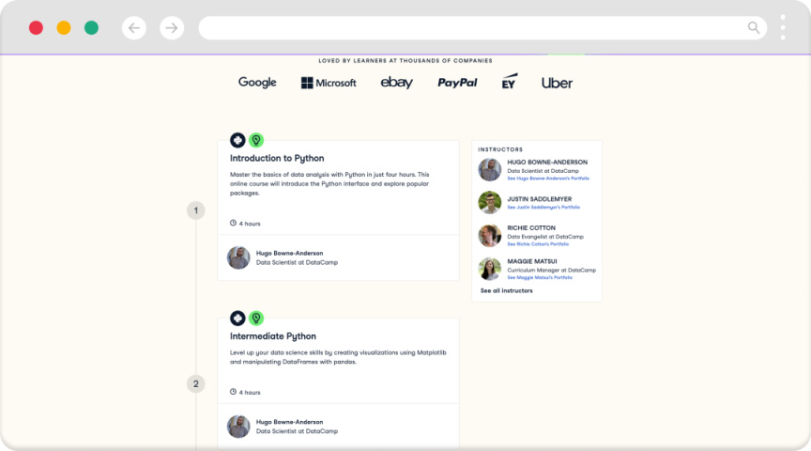Image resolution: width=811 pixels, height=451 pixels.
Task: Click the Google company logo
Action: [x=257, y=83]
